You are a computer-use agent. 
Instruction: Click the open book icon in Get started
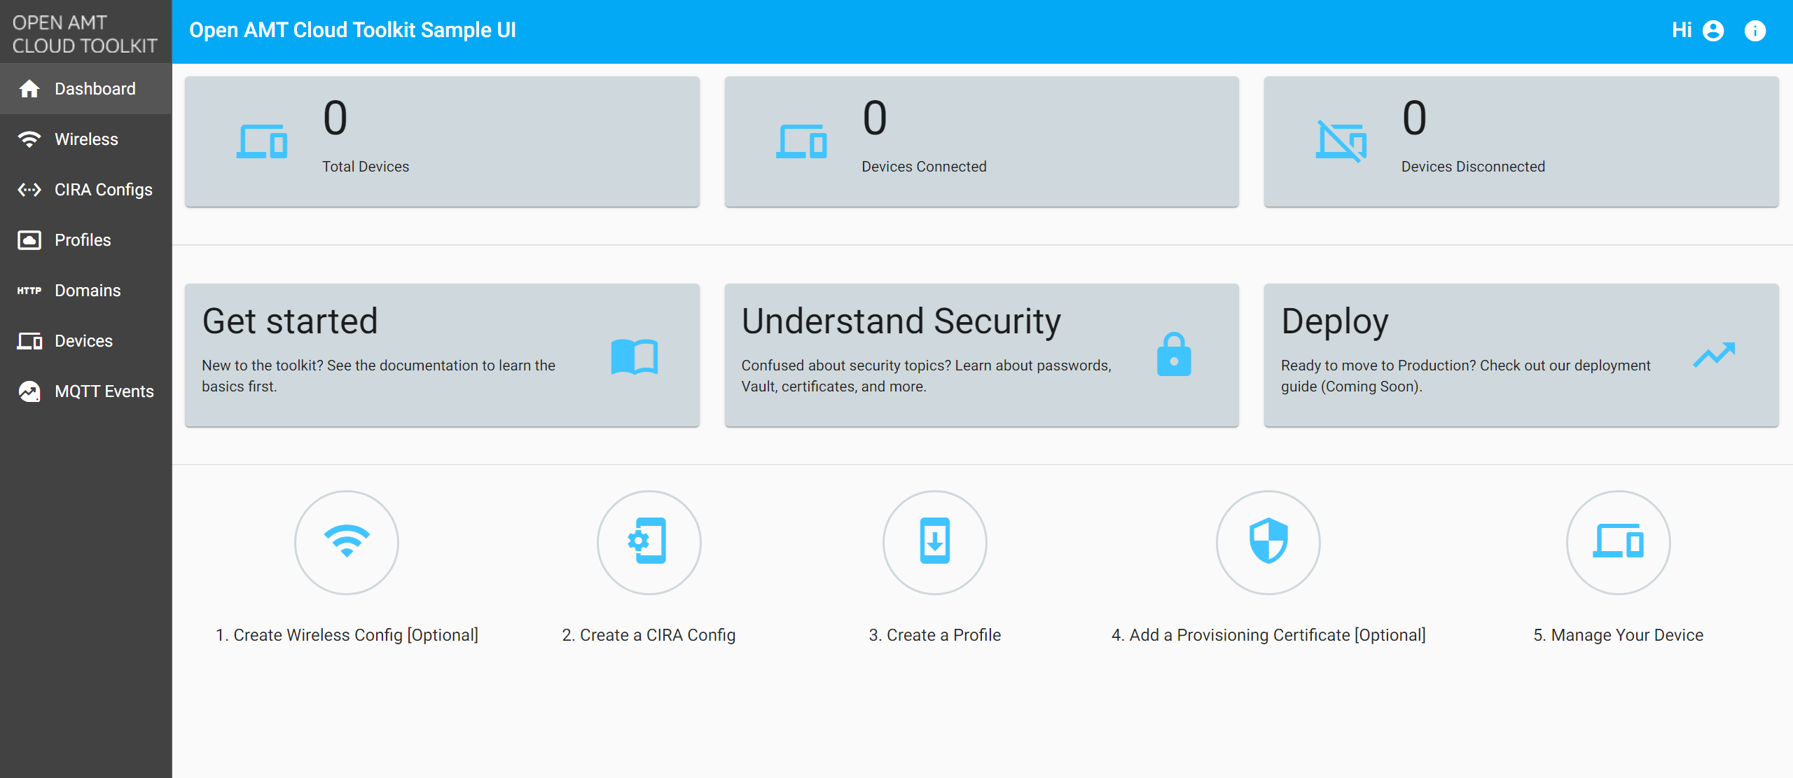click(635, 356)
